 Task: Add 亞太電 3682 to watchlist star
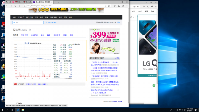(30, 30)
